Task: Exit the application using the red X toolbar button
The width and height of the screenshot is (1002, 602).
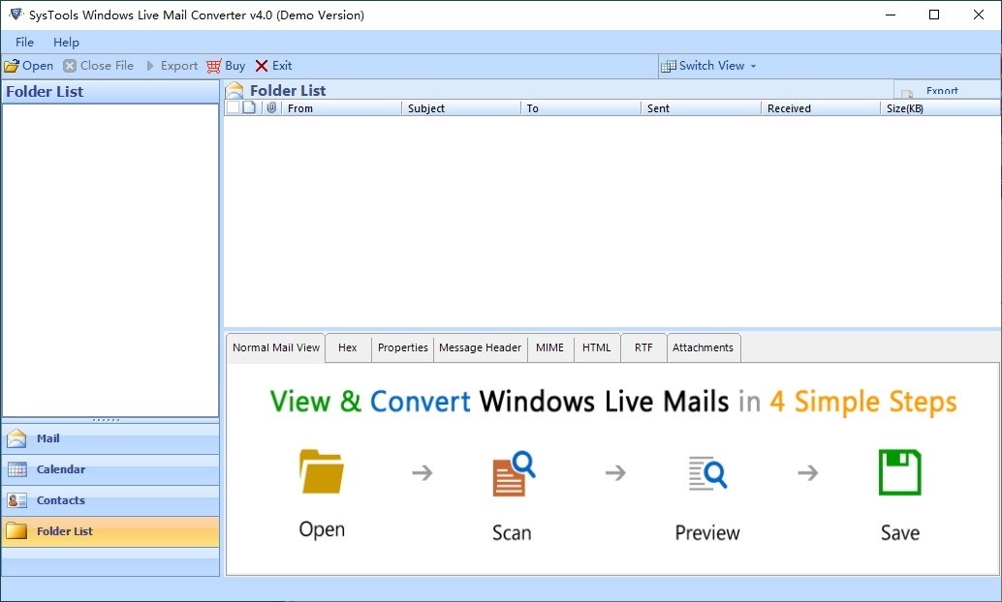Action: (273, 66)
